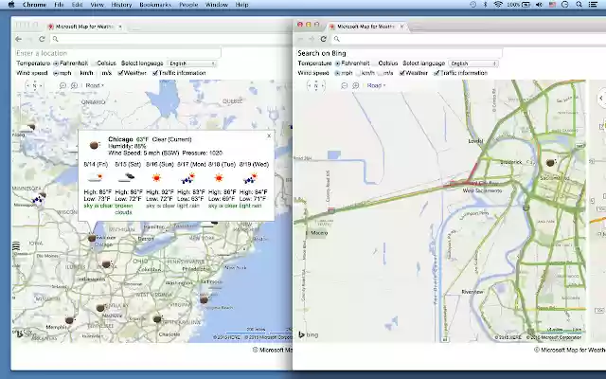This screenshot has height=379, width=606.
Task: Select m/s wind speed in left window
Action: [98, 73]
